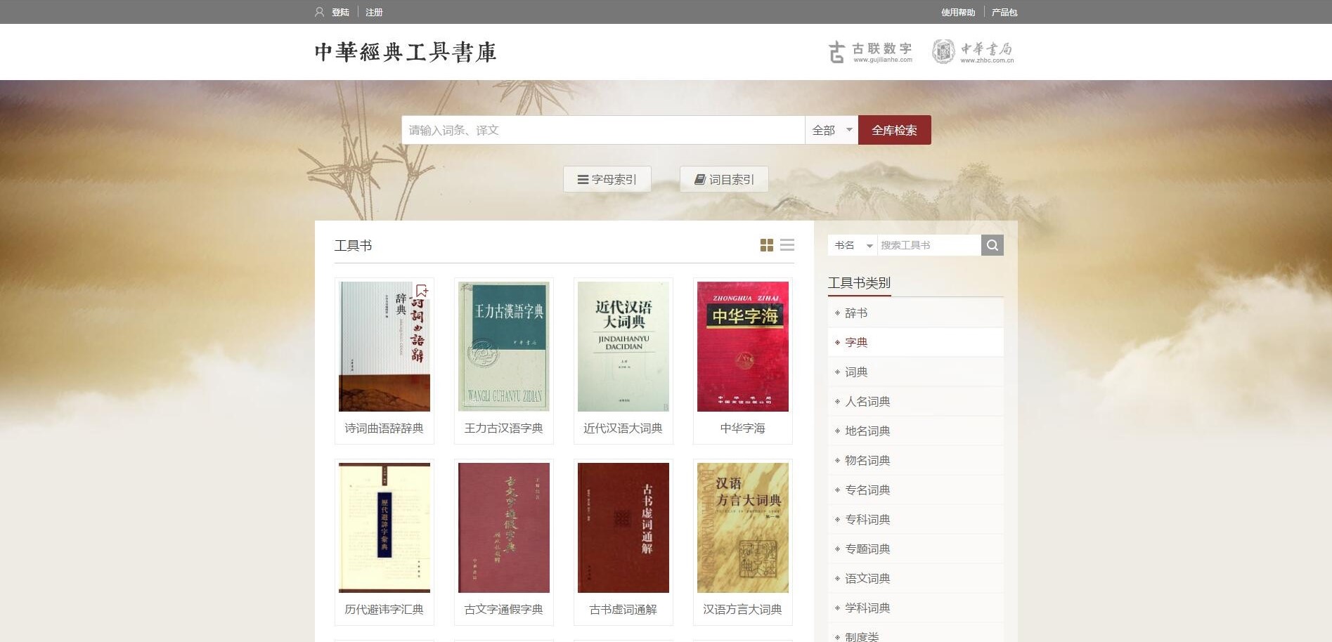
Task: Click the 注册 register link
Action: point(374,12)
